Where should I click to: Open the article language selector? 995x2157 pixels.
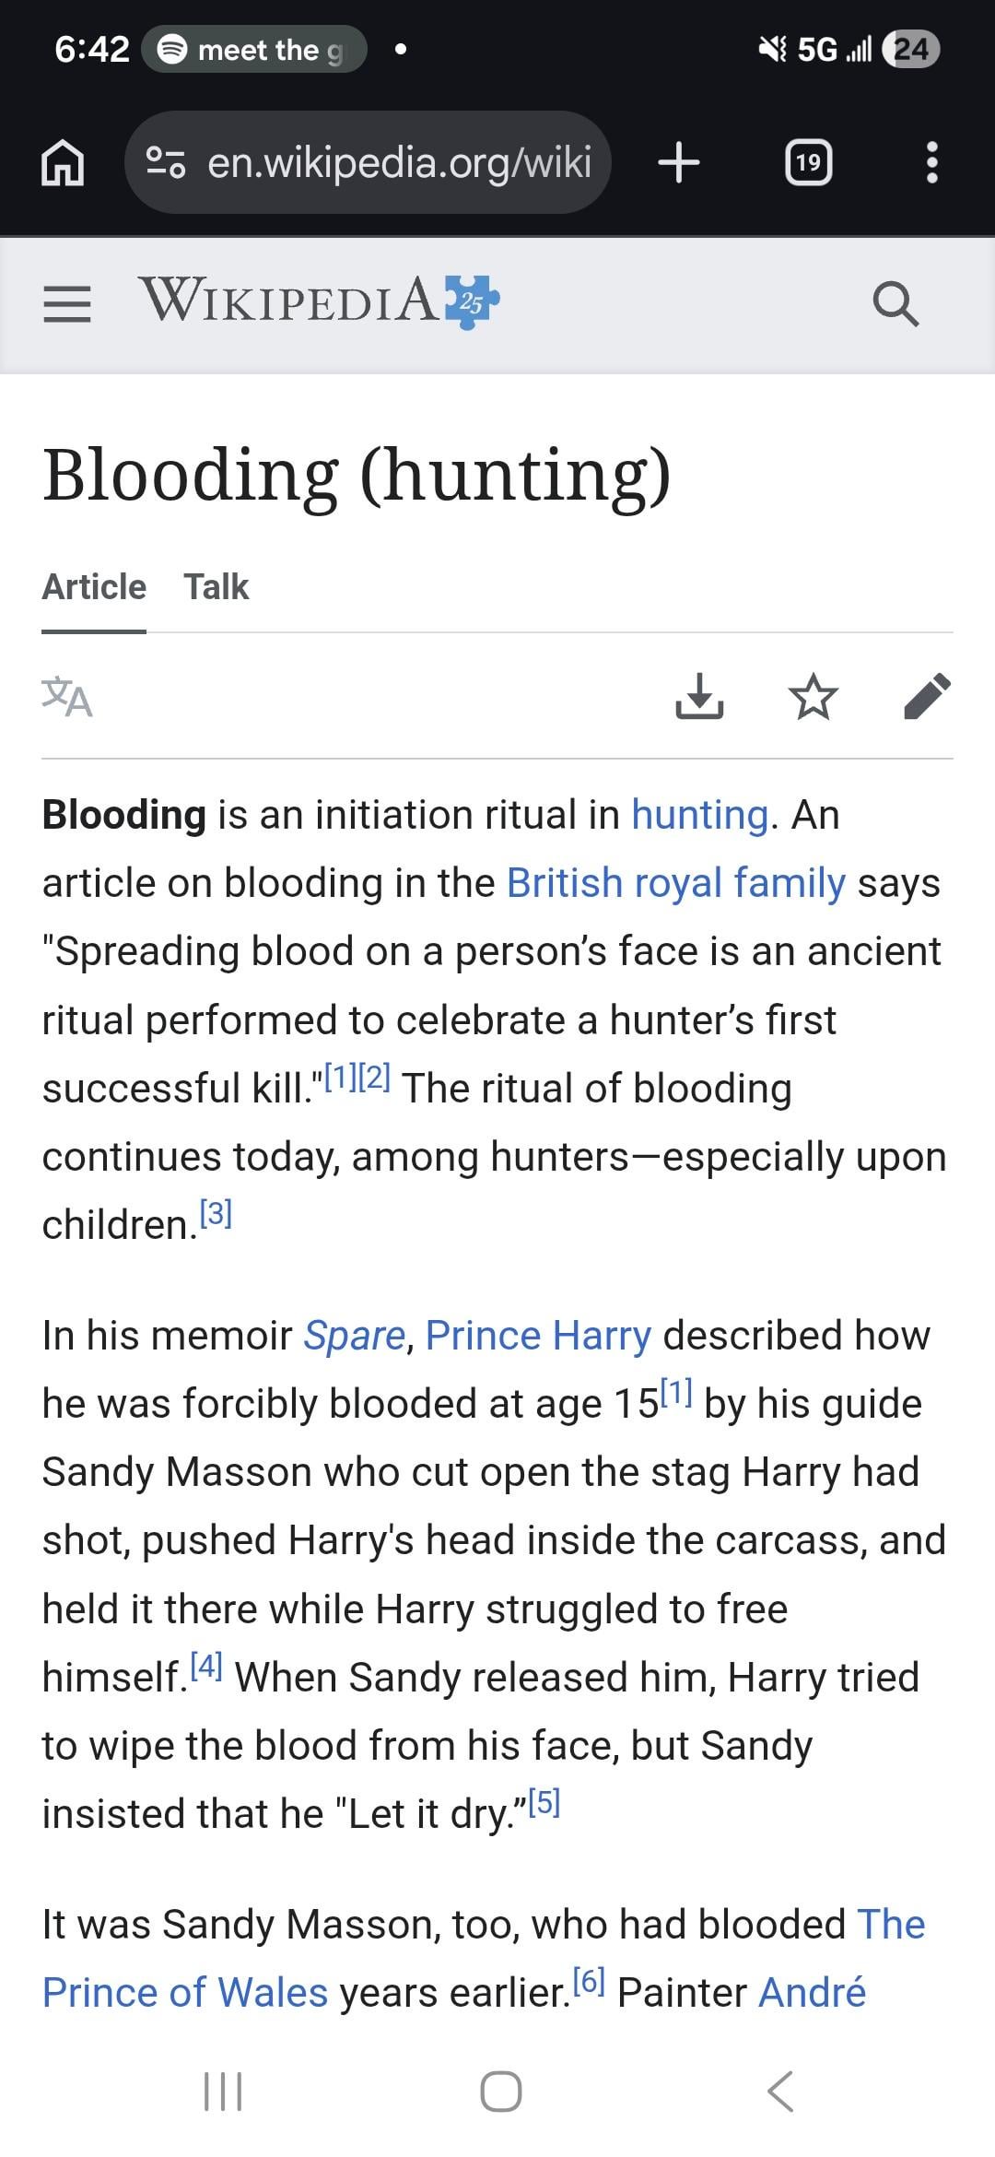click(x=67, y=697)
